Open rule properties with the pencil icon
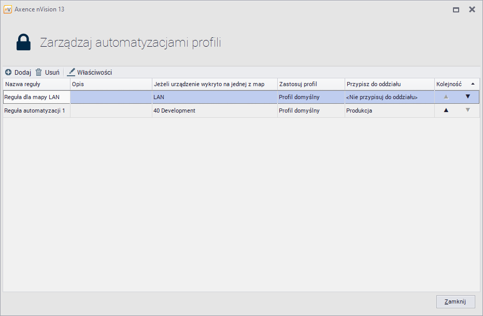The height and width of the screenshot is (316, 483). (x=71, y=72)
